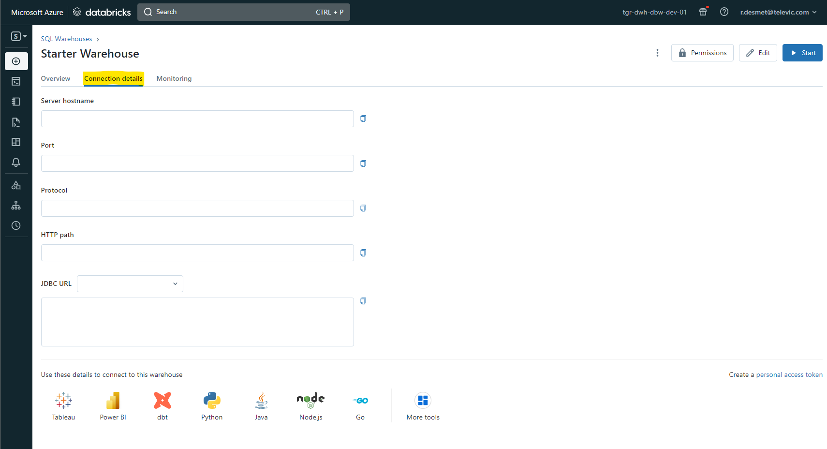827x449 pixels.
Task: Start the Starter Warehouse
Action: [x=802, y=53]
